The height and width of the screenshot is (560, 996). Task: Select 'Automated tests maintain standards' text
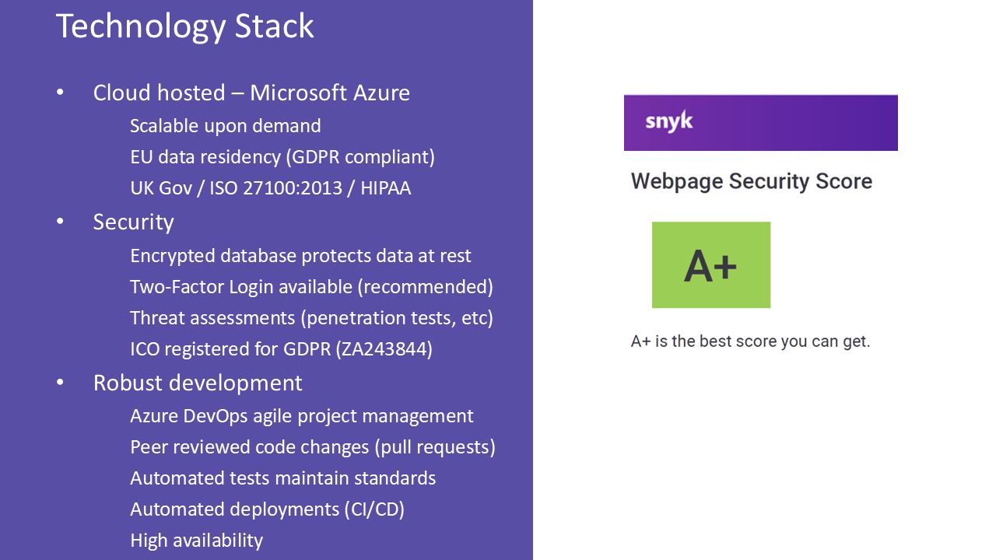coord(282,478)
